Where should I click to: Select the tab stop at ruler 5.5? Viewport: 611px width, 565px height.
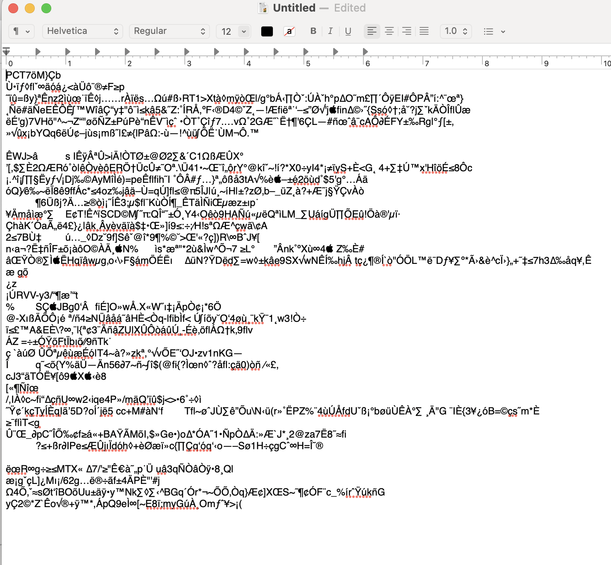click(335, 52)
